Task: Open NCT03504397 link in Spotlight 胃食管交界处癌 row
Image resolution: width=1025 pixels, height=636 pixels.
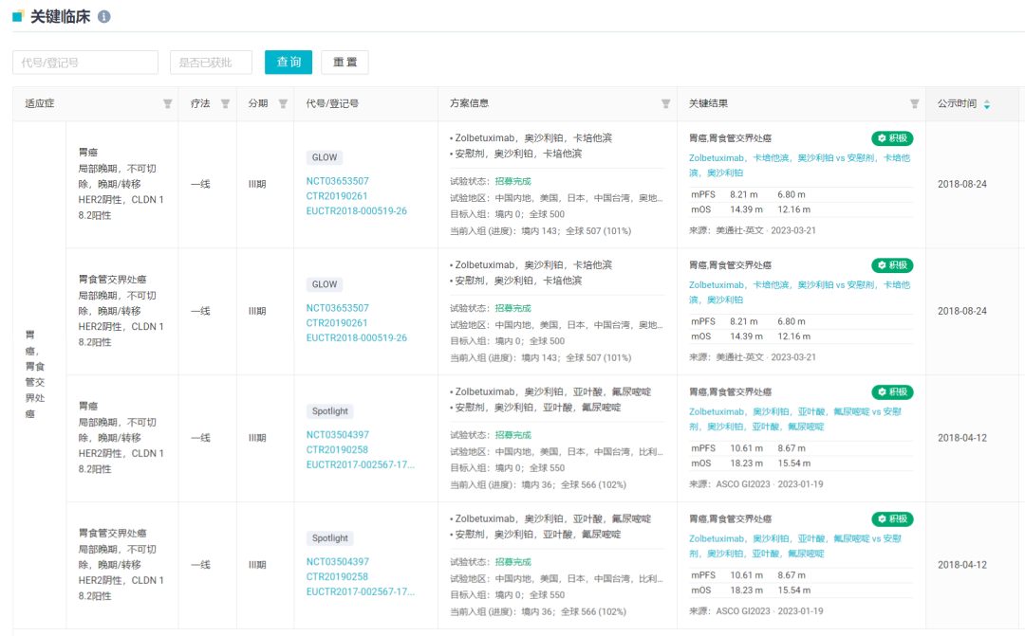Action: [x=337, y=561]
